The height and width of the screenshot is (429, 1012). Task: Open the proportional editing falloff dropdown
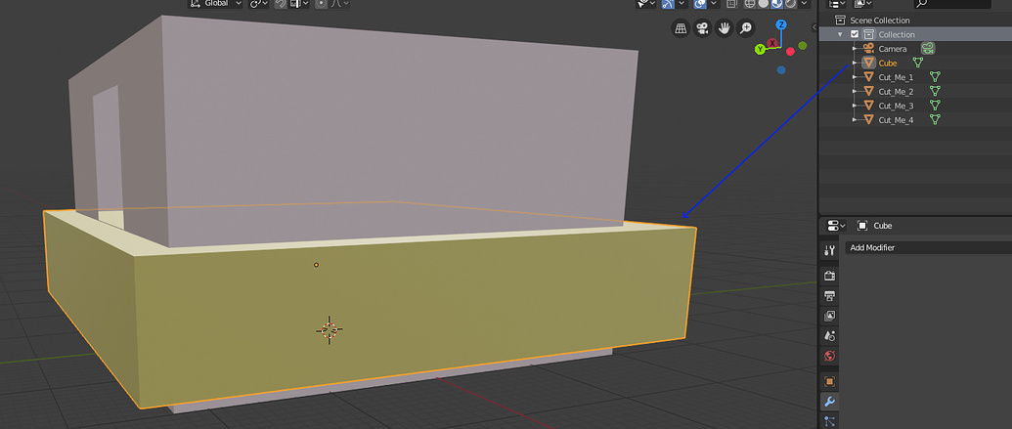339,3
